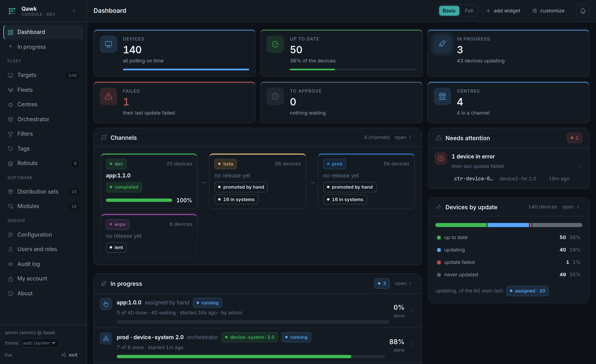Click the Needs attention count badge
The width and height of the screenshot is (596, 364).
coord(574,138)
